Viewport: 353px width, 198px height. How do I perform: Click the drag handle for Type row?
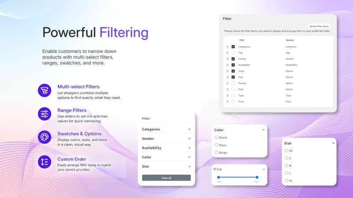pyautogui.click(x=227, y=95)
